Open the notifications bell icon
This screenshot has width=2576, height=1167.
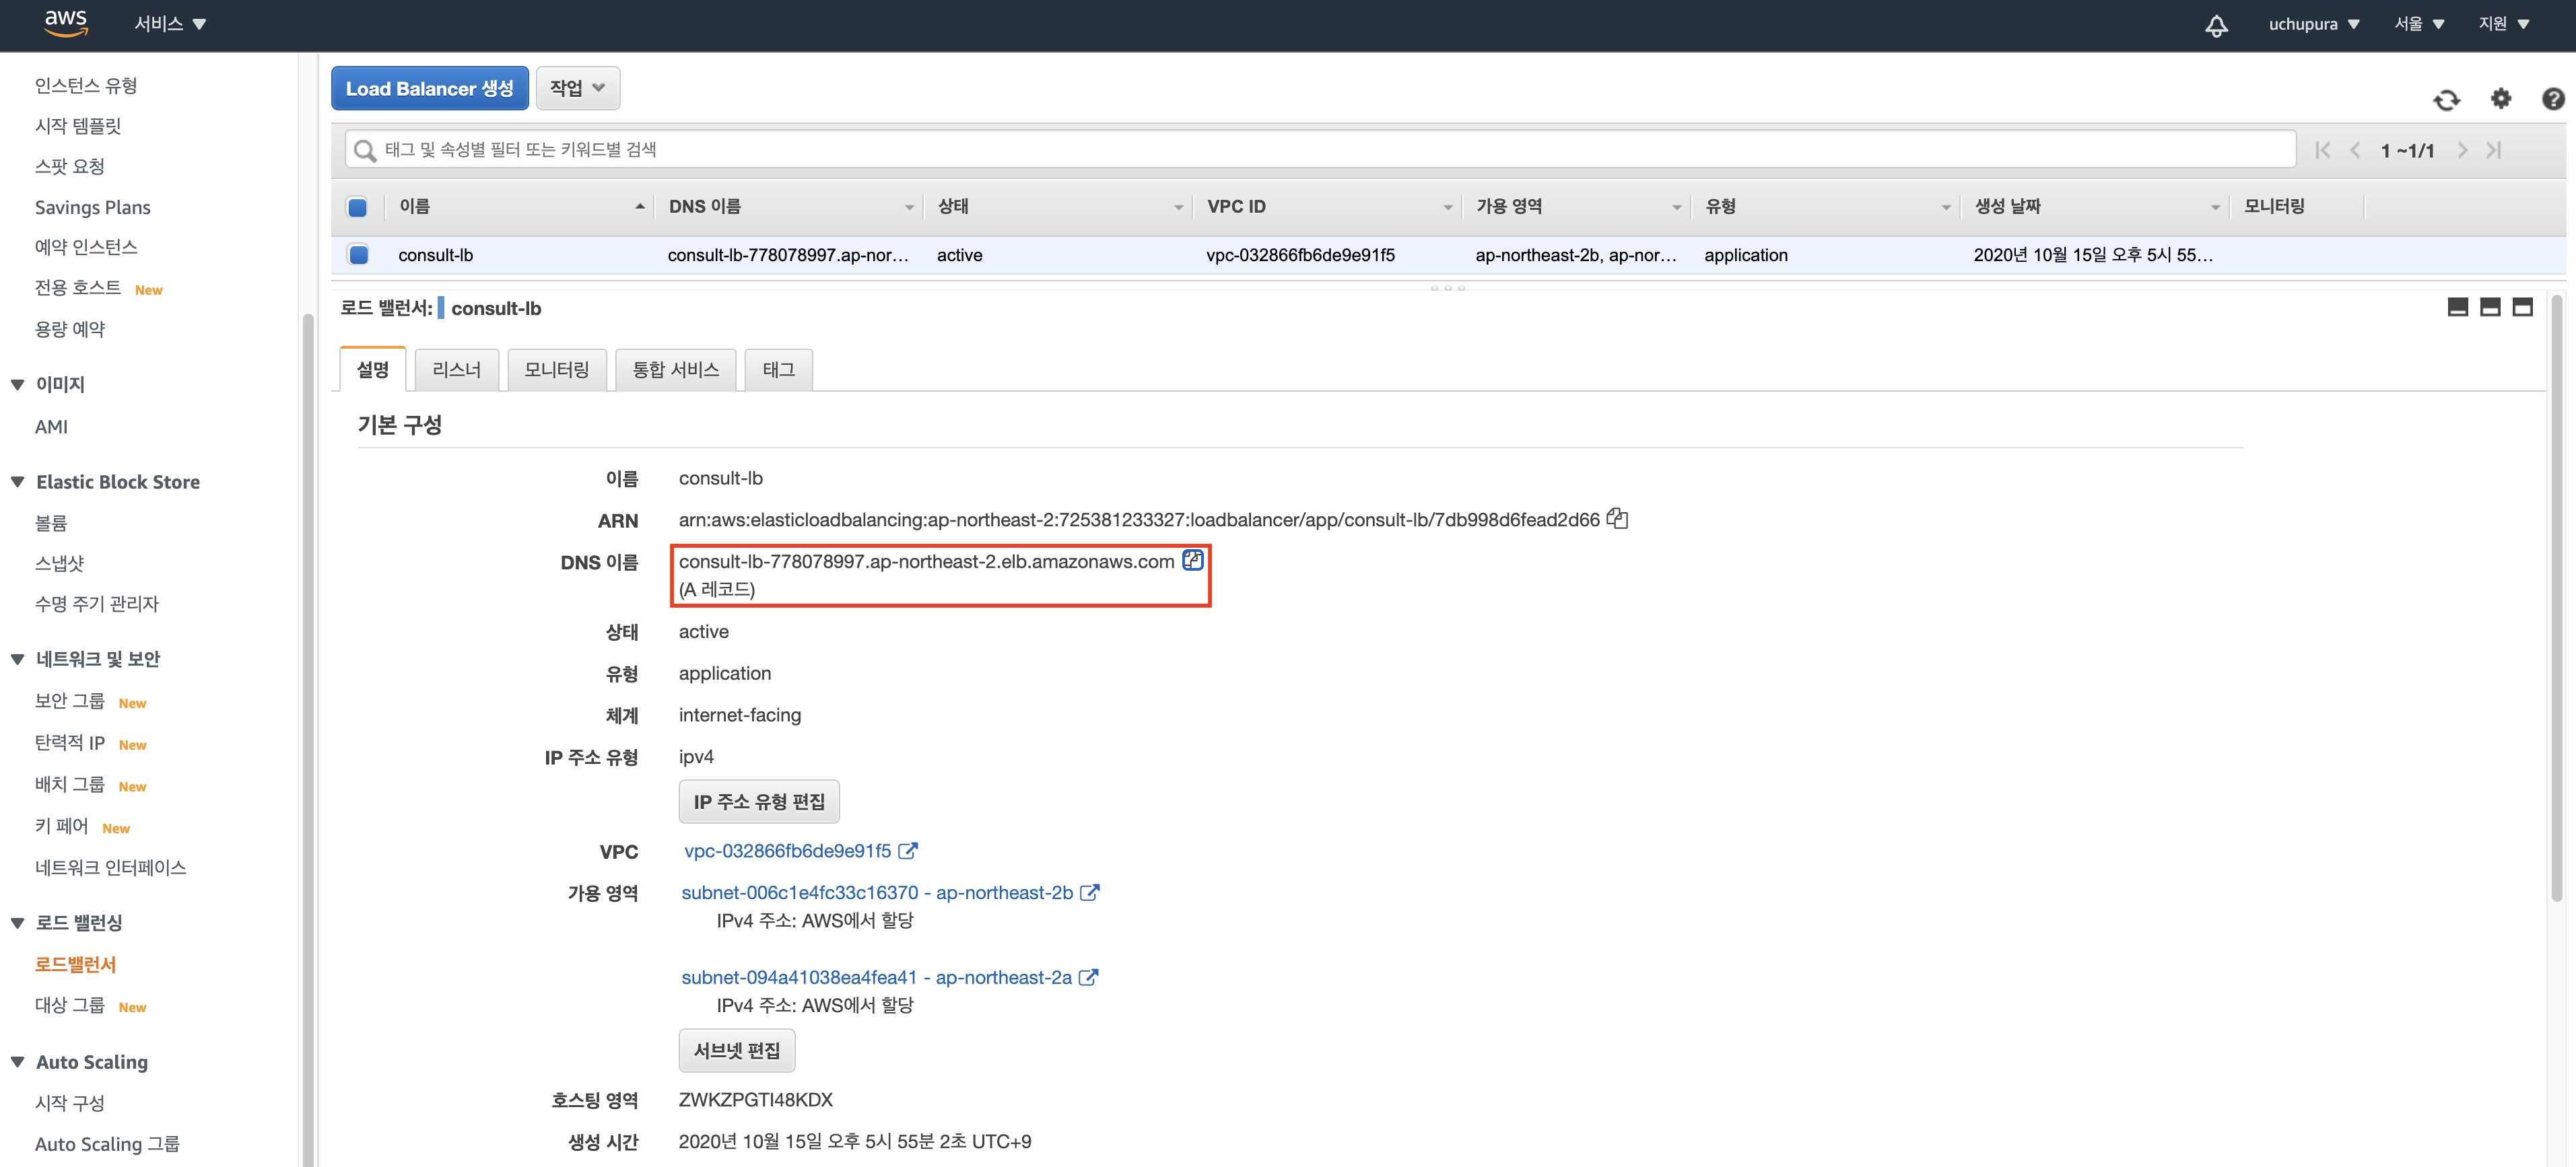(2216, 25)
